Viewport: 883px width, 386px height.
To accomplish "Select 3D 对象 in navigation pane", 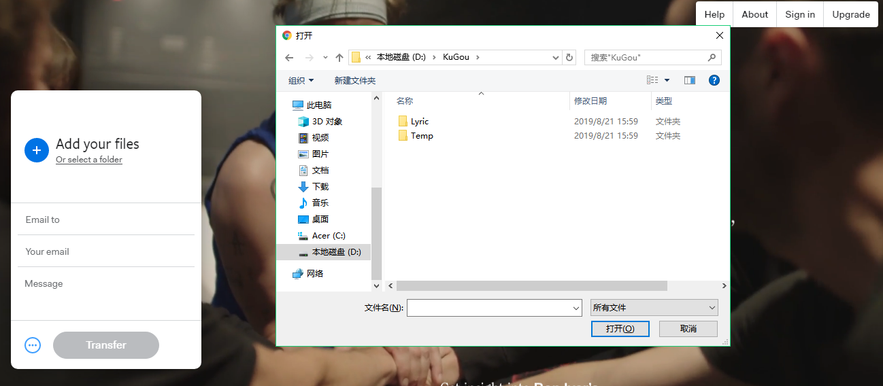I will pos(327,122).
